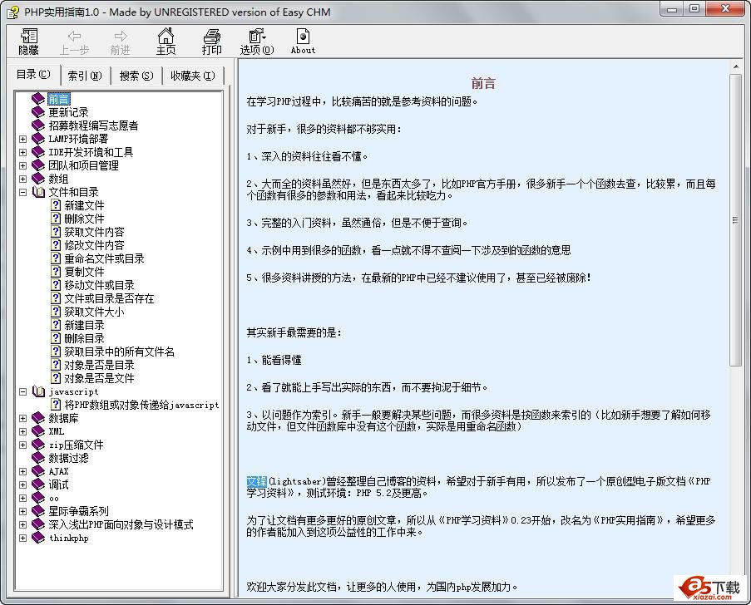Click the CHM app icon in title bar

(13, 12)
